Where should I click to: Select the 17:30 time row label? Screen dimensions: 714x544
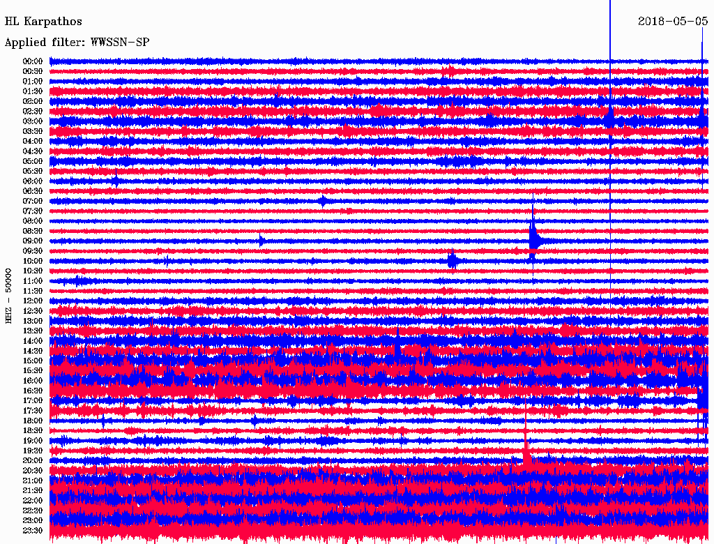pyautogui.click(x=33, y=411)
